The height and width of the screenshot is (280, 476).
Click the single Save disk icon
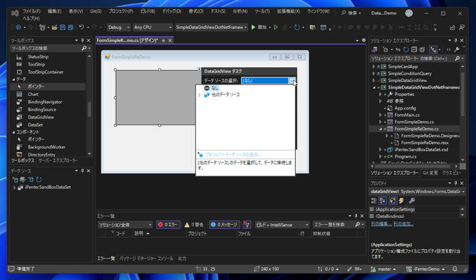click(63, 28)
